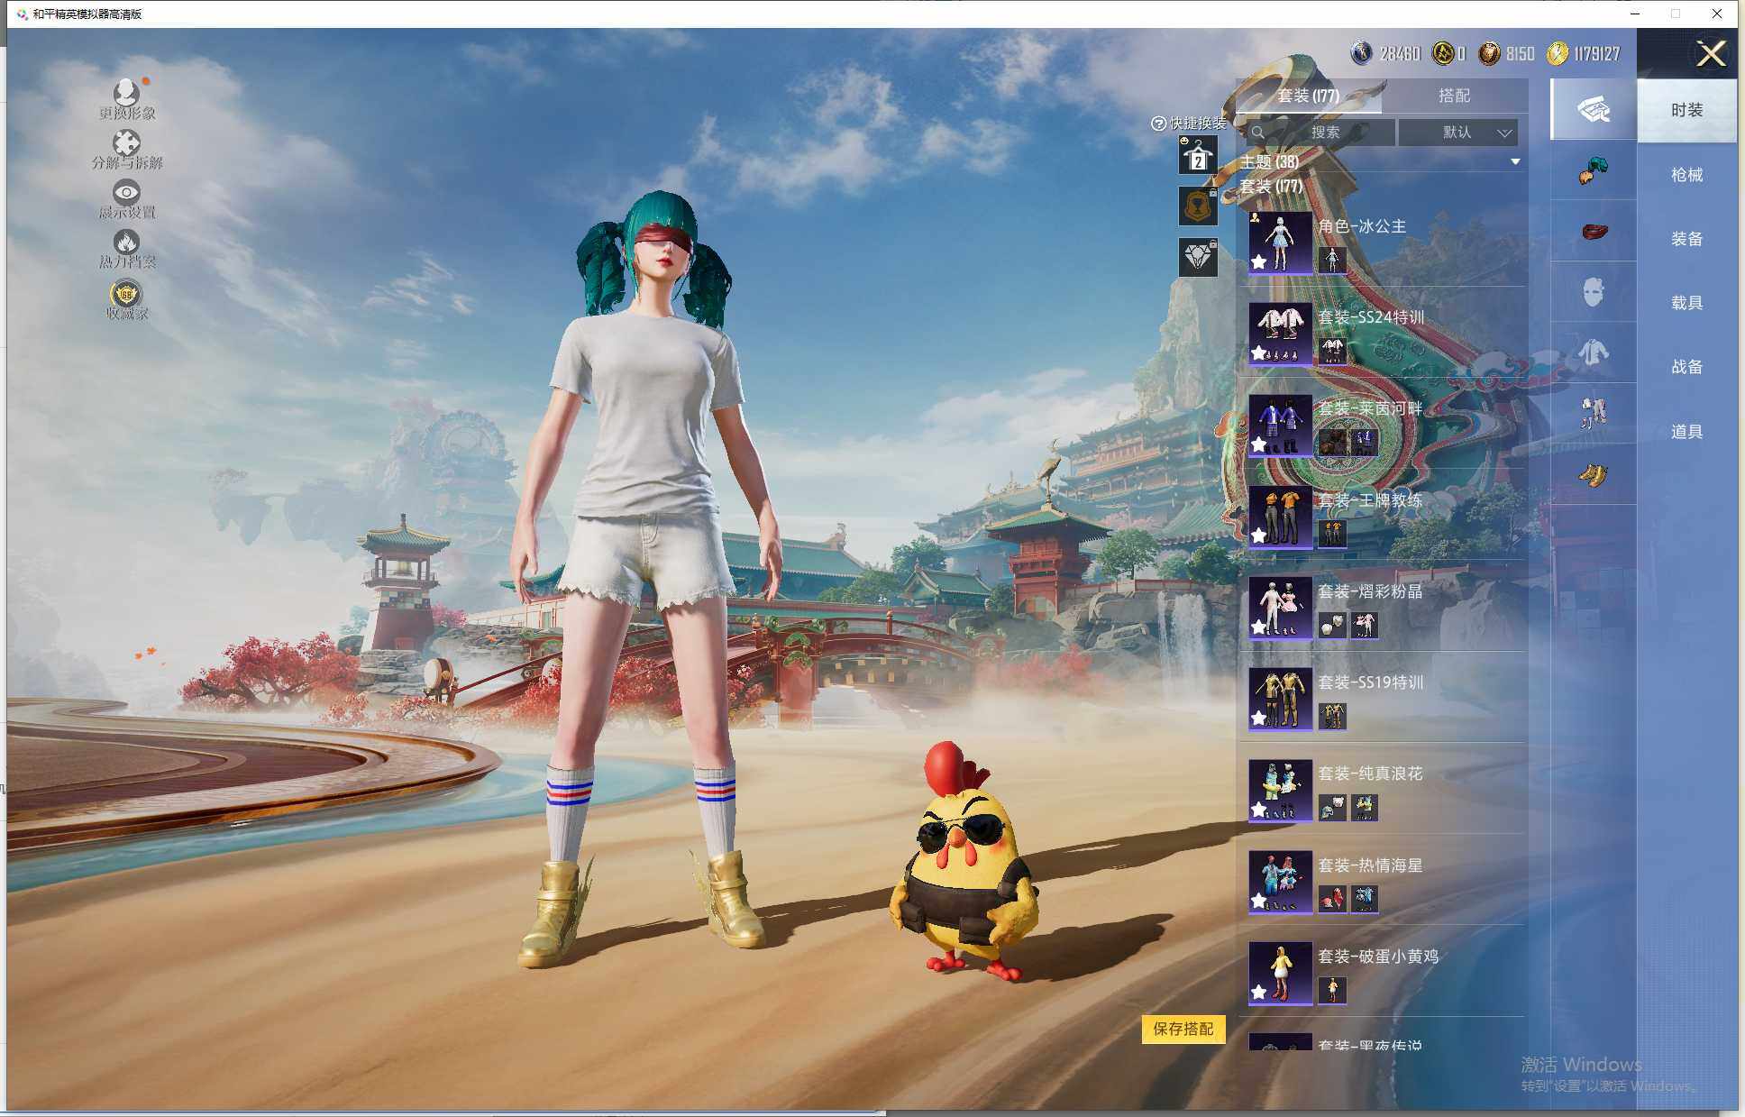Select the white mask category icon
Screen dimensions: 1745x1117
1593,292
